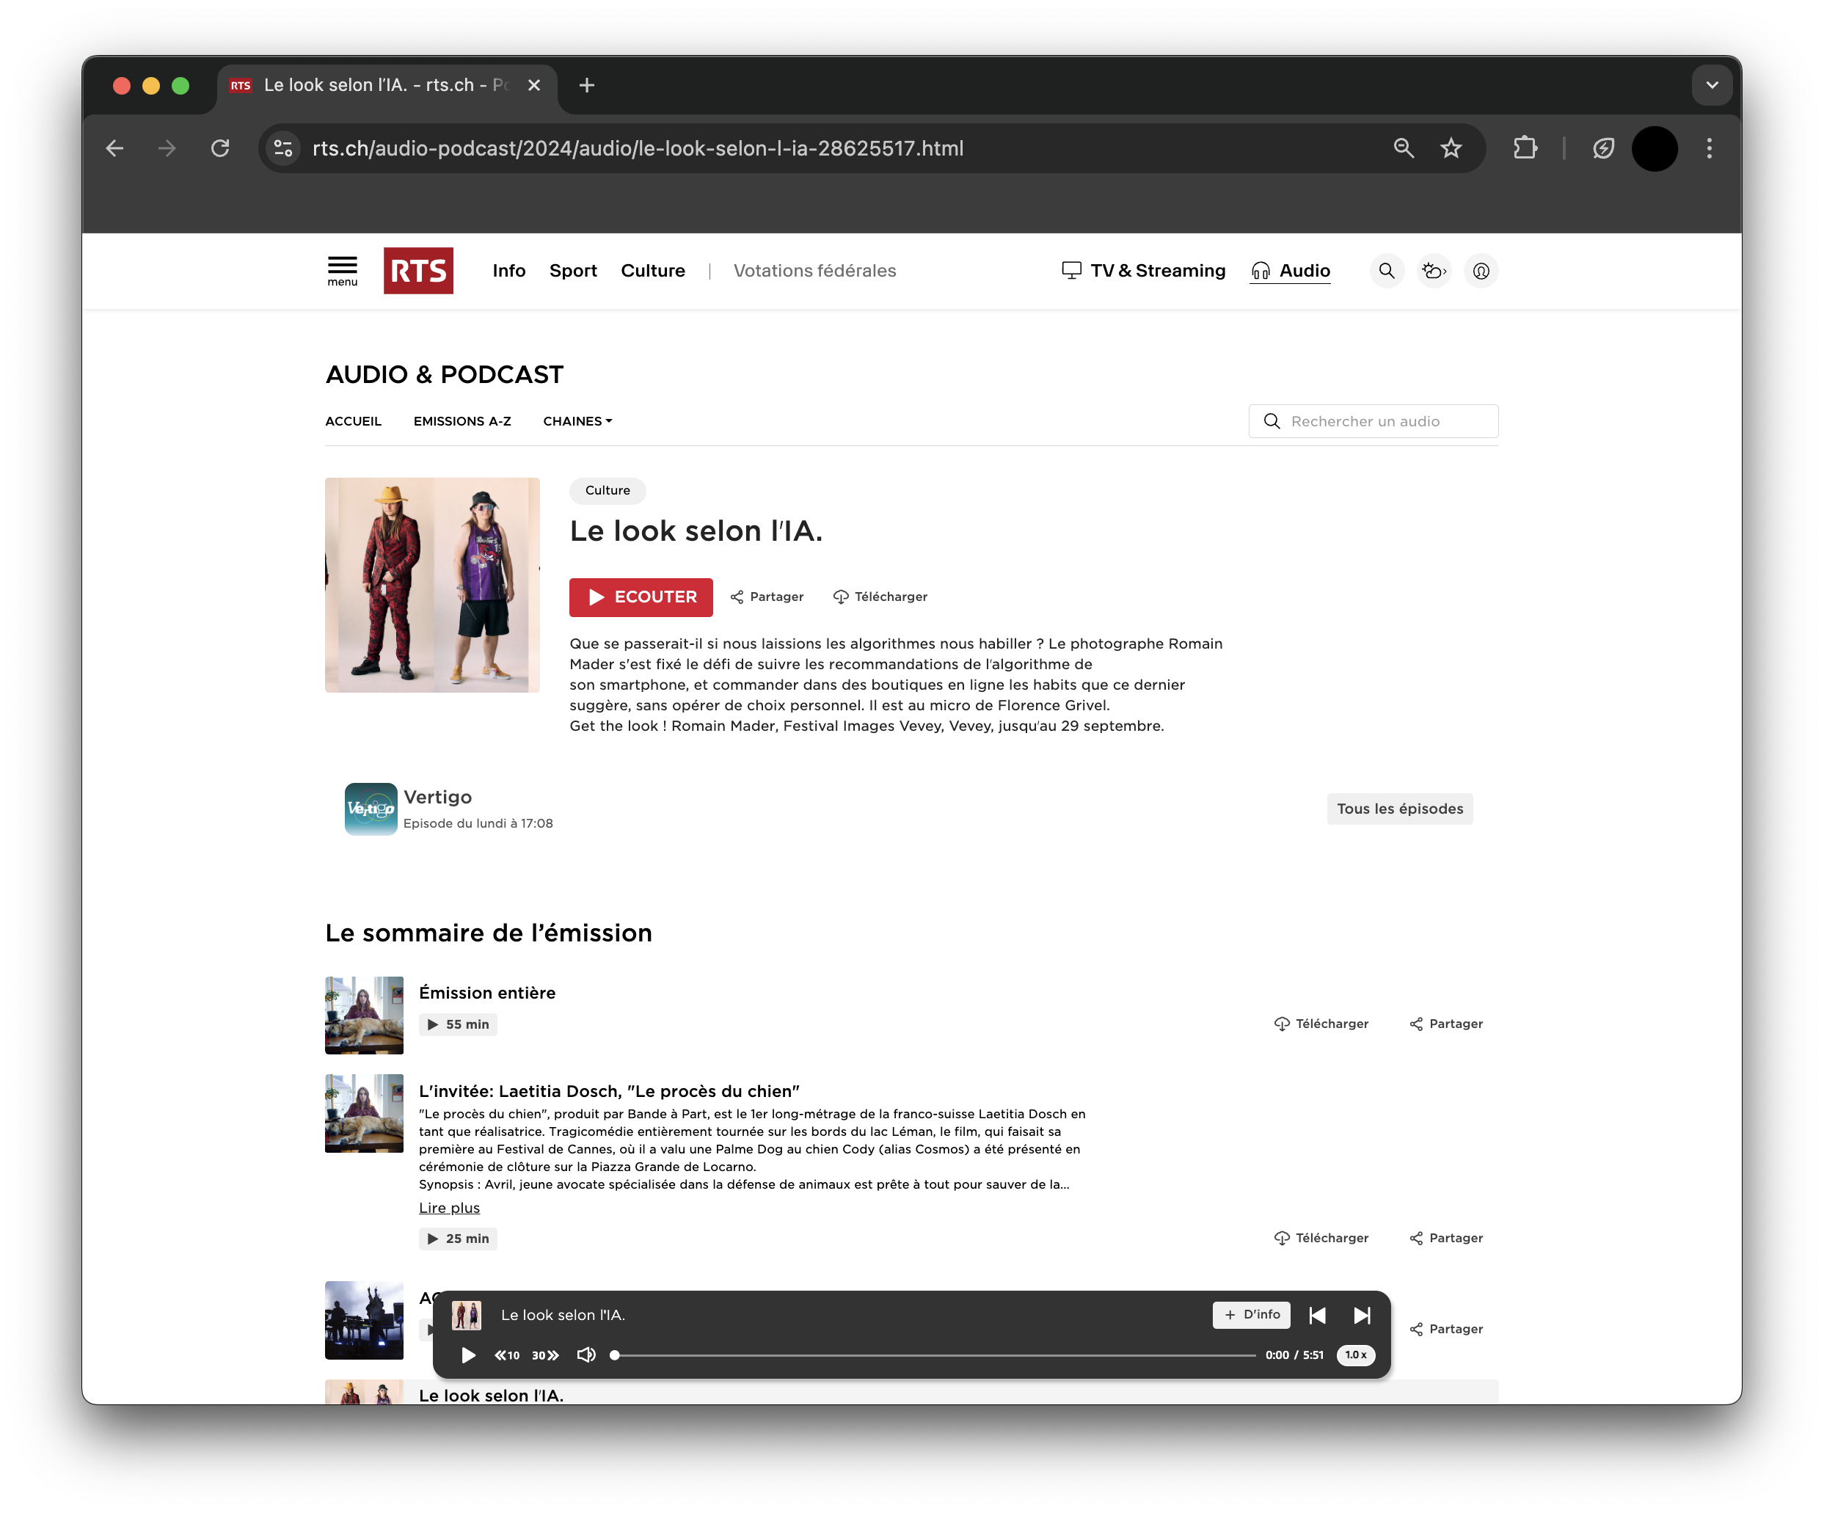The width and height of the screenshot is (1824, 1513).
Task: Open the user account icon
Action: (x=1481, y=271)
